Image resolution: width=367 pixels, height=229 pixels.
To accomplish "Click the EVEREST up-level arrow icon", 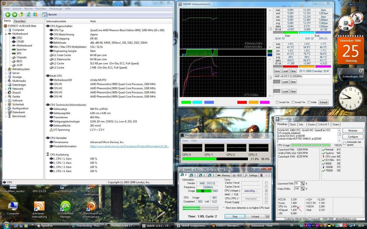I will 21,15.
